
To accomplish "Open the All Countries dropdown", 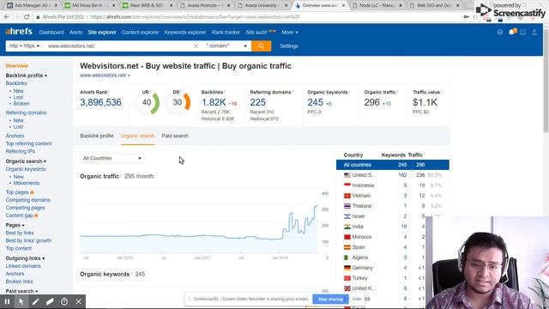I will [112, 158].
